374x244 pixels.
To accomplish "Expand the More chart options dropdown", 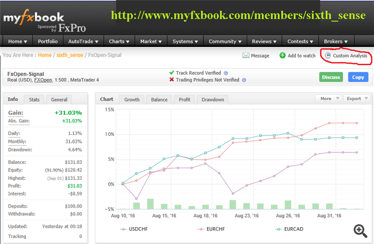I will tap(329, 99).
